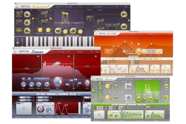Open the Free sync dropdown in Saturn XLFO 1
186x124 pixels.
49,105
